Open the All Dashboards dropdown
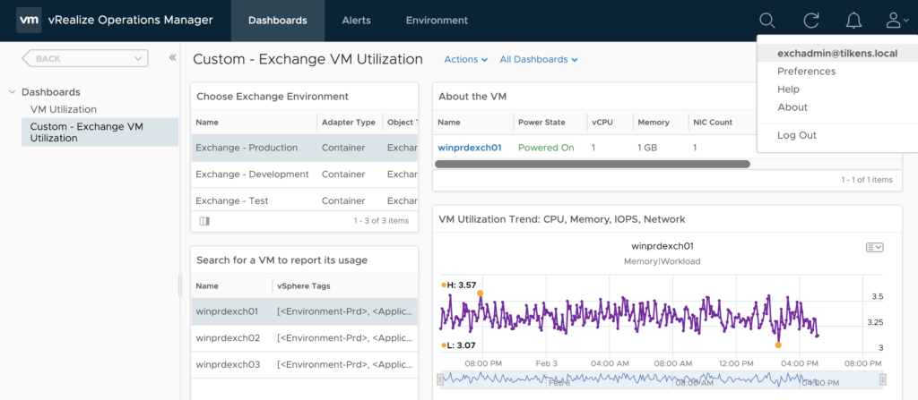The height and width of the screenshot is (400, 918). [538, 60]
